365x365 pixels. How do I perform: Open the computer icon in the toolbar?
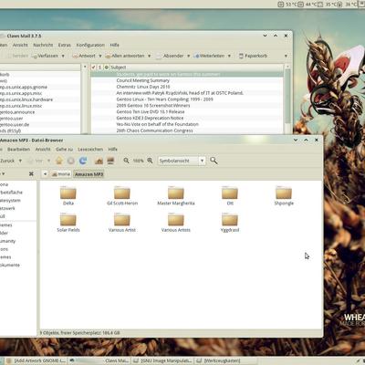[110, 161]
